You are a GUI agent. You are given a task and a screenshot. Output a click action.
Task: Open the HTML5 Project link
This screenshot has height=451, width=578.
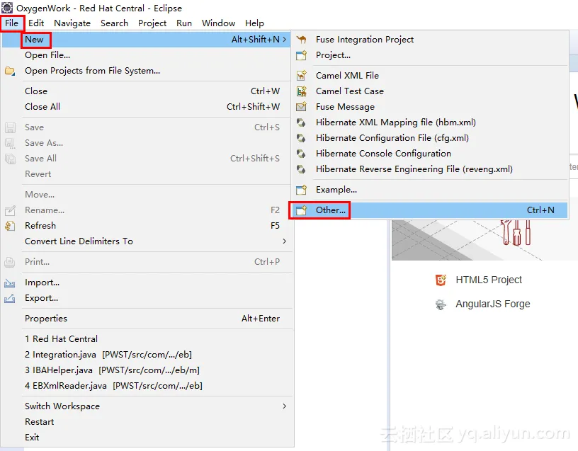[x=489, y=280]
